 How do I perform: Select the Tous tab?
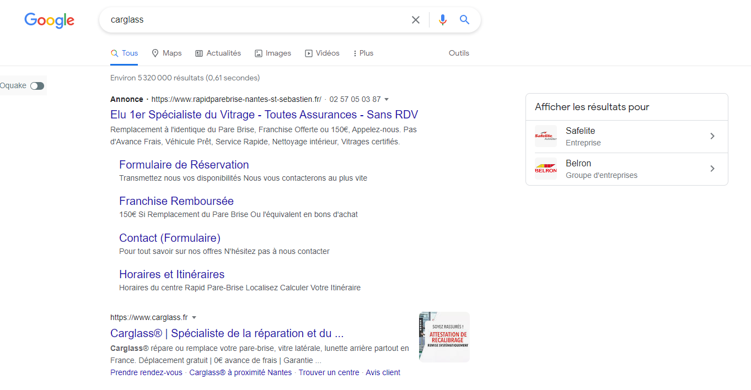[124, 53]
